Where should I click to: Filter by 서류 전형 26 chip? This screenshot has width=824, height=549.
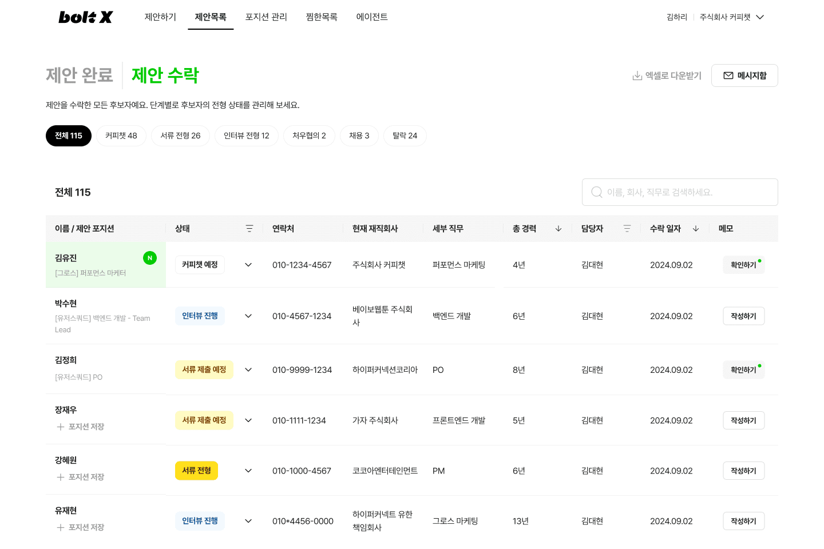180,136
